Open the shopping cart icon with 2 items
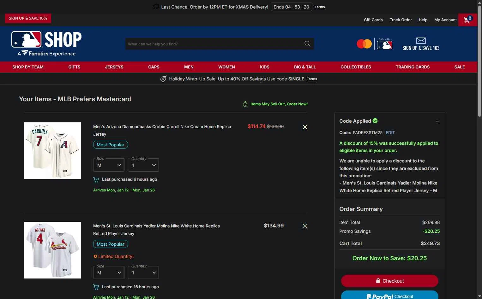The image size is (482, 299). 467,20
